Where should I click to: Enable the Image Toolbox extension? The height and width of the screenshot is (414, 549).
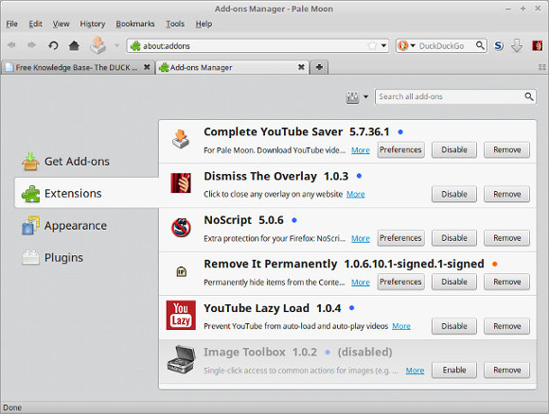(x=454, y=370)
